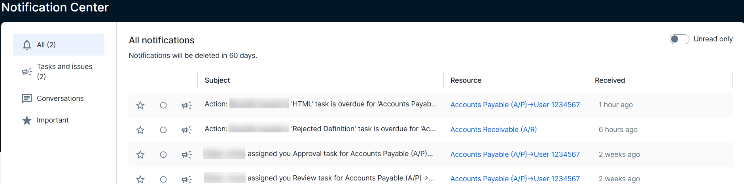The width and height of the screenshot is (744, 184).
Task: Sort by Received column header
Action: [x=610, y=80]
